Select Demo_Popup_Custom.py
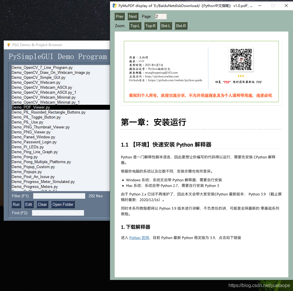Screen dimensions: 293x291 pos(61,167)
